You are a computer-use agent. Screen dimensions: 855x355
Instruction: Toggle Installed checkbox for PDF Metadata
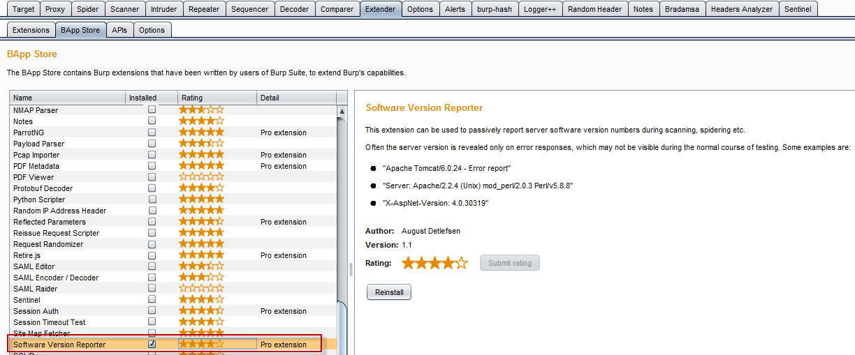(x=152, y=165)
